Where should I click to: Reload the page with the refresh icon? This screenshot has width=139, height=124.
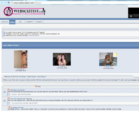point(9,3)
